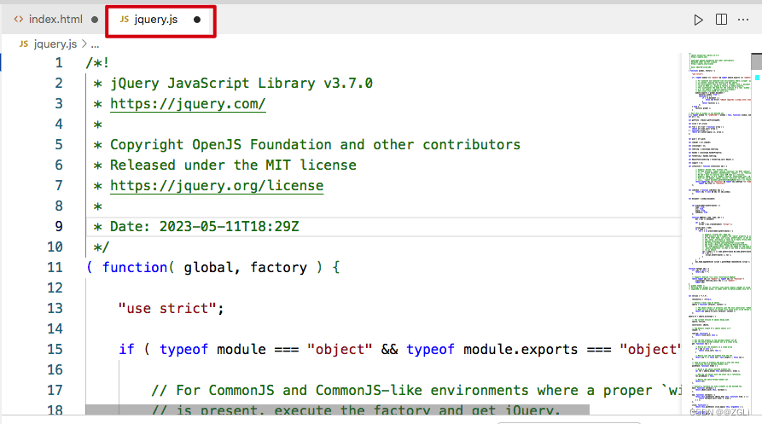Click the 'if' keyword on line 15
The width and height of the screenshot is (762, 424).
point(126,349)
